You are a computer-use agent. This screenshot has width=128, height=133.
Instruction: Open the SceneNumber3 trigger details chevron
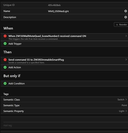[126, 36]
